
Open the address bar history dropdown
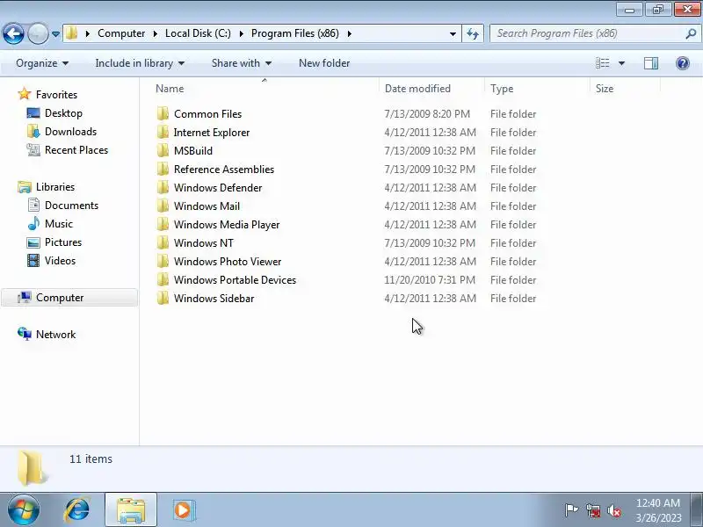(453, 34)
